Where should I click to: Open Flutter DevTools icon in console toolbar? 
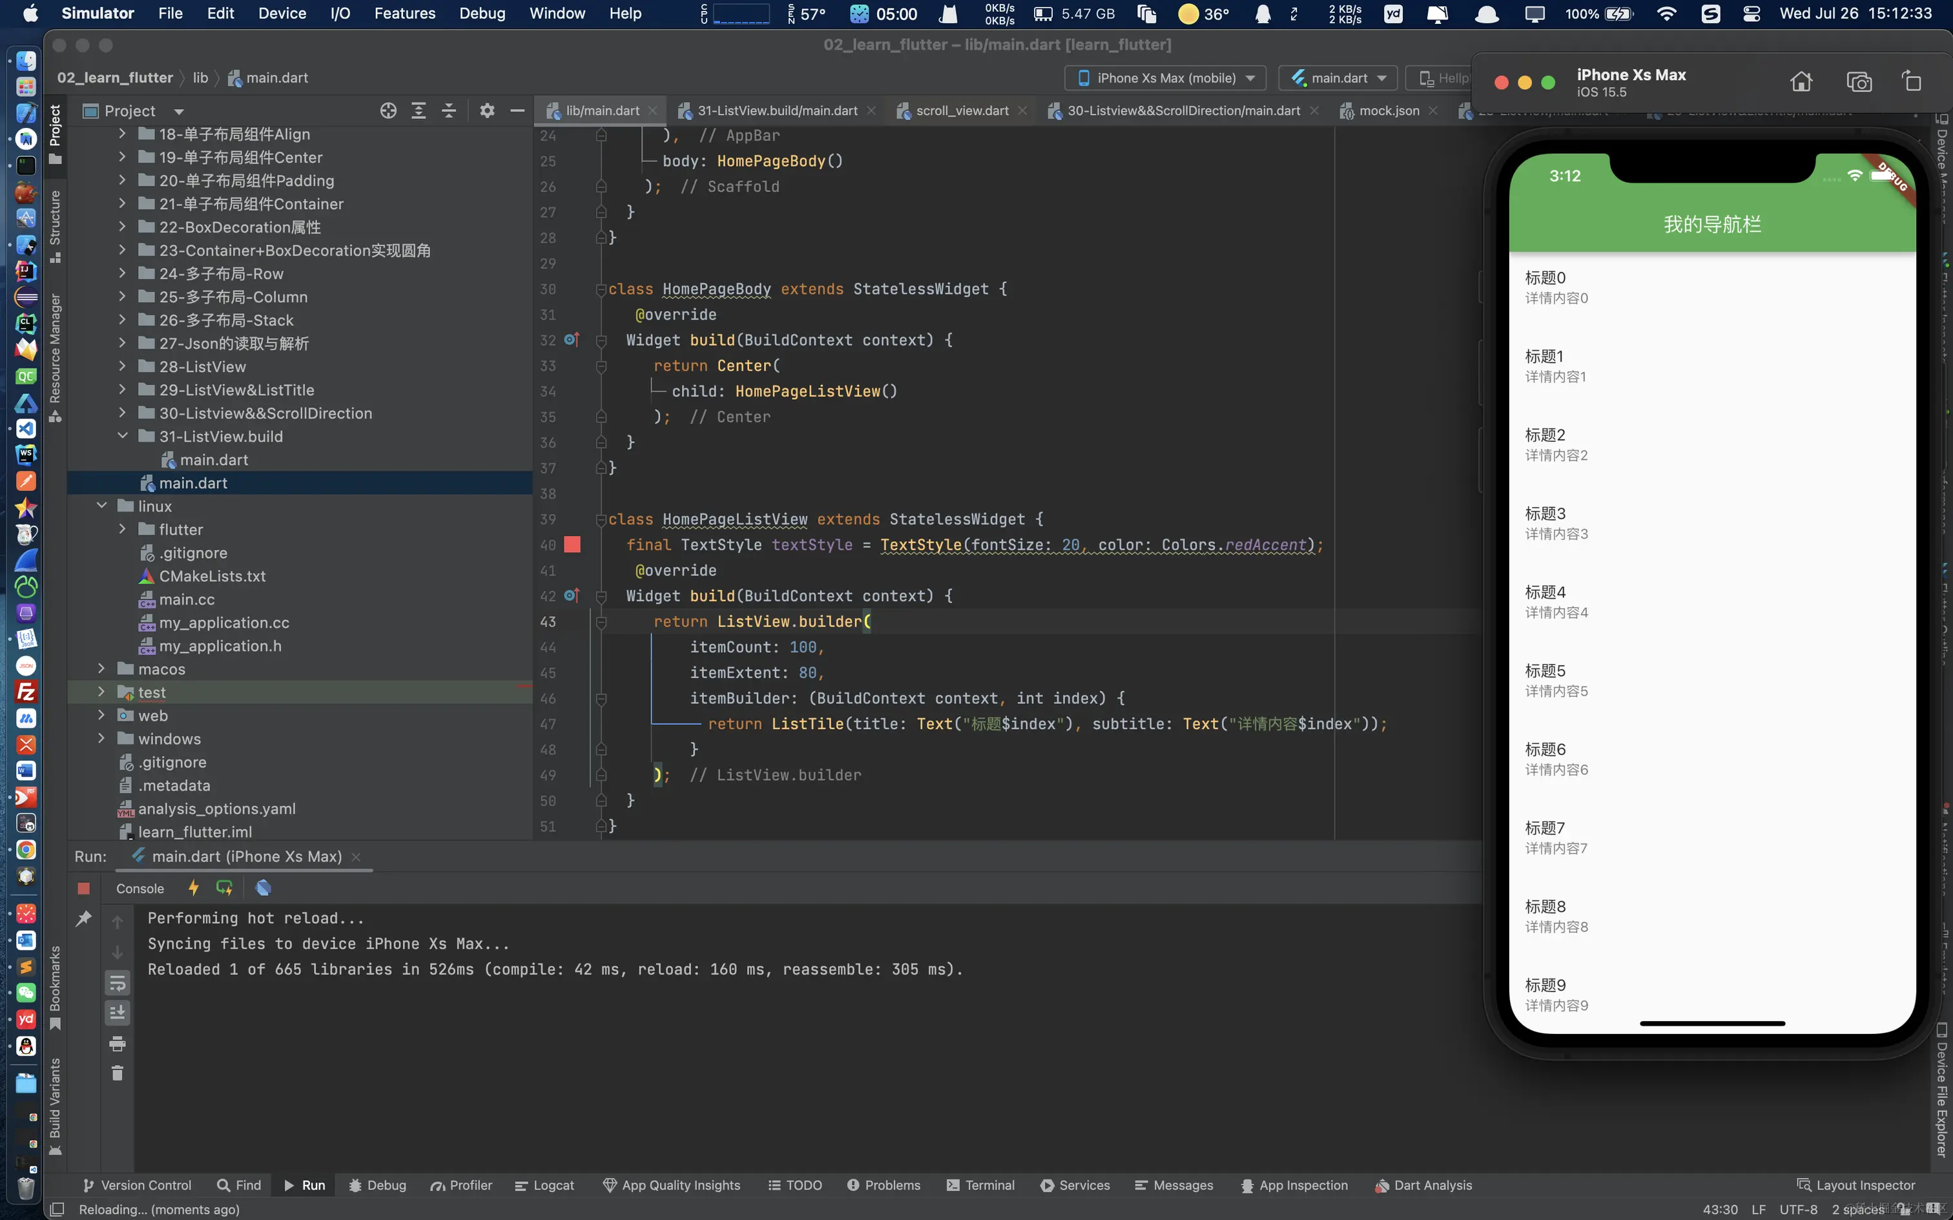click(263, 887)
